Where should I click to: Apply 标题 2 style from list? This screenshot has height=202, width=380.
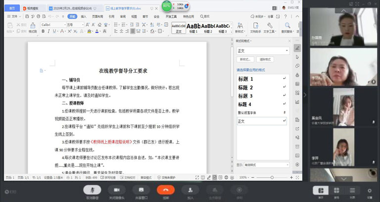245,88
